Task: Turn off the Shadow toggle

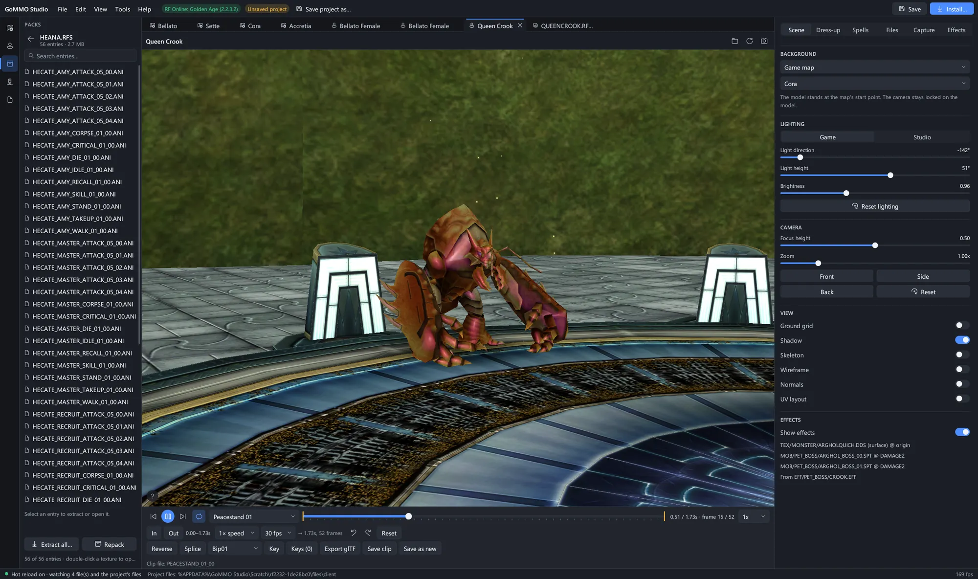Action: coord(962,340)
